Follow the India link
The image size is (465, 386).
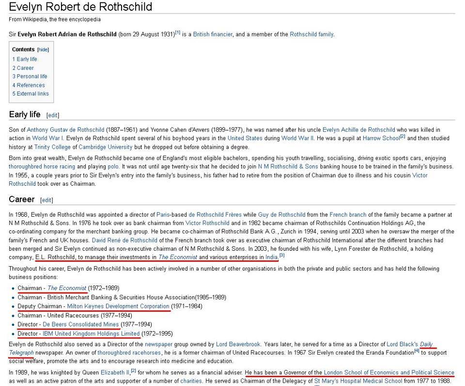271,257
